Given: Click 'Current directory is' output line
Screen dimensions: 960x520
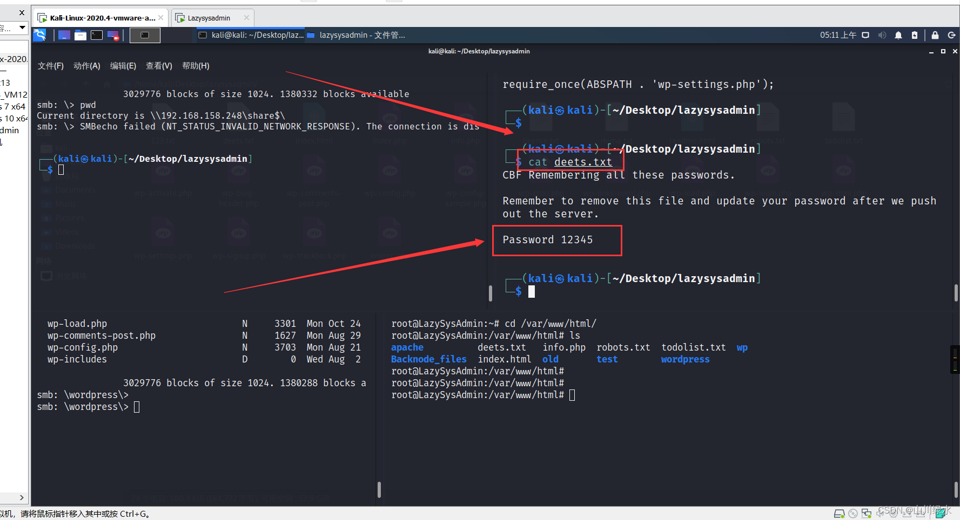Looking at the screenshot, I should [x=160, y=115].
